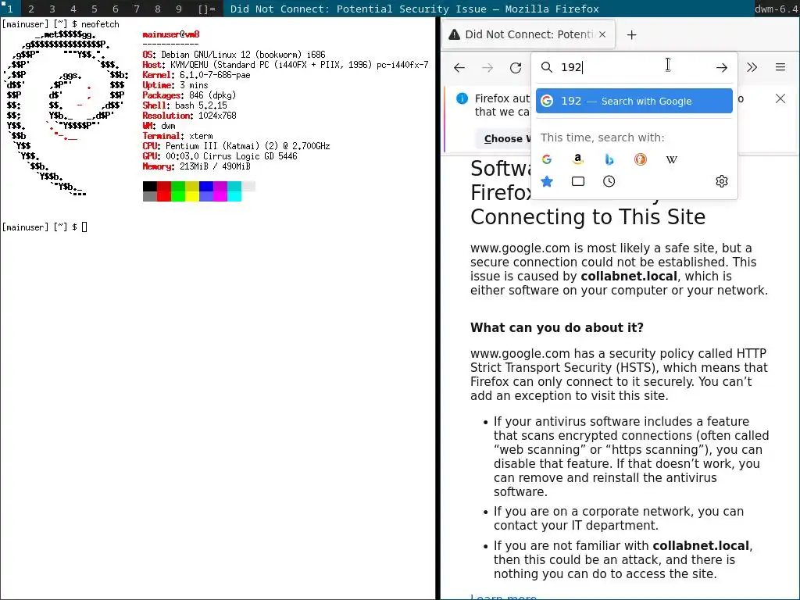The height and width of the screenshot is (600, 800).
Task: Switch to dwm tag 2
Action: pyautogui.click(x=31, y=9)
